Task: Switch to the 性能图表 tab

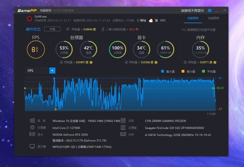Action: (x=213, y=18)
